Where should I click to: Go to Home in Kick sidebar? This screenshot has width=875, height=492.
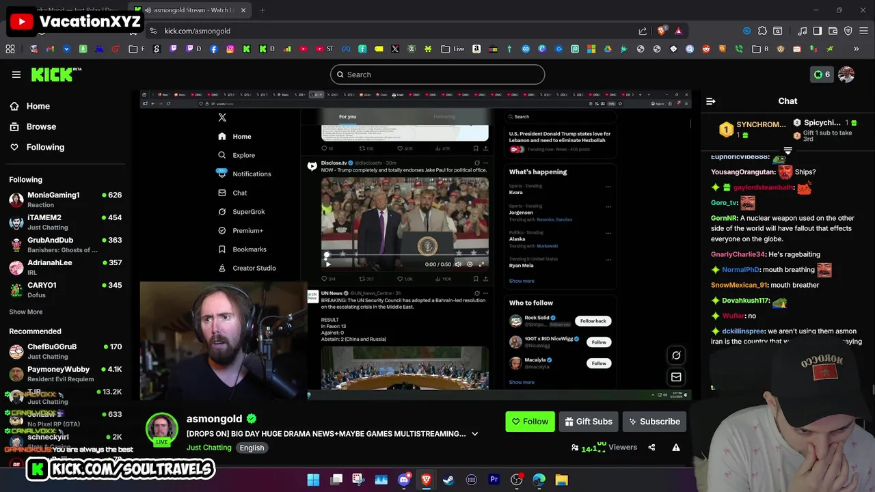click(30, 106)
